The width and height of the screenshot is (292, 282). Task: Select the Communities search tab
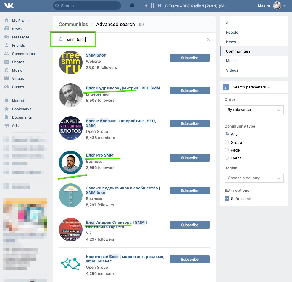[x=254, y=51]
